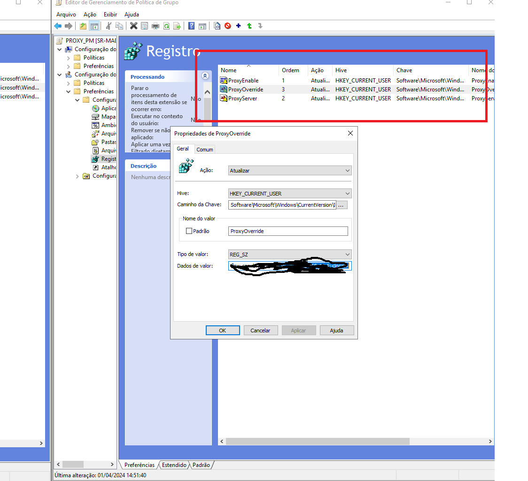Open the Exibir menu

(x=110, y=15)
